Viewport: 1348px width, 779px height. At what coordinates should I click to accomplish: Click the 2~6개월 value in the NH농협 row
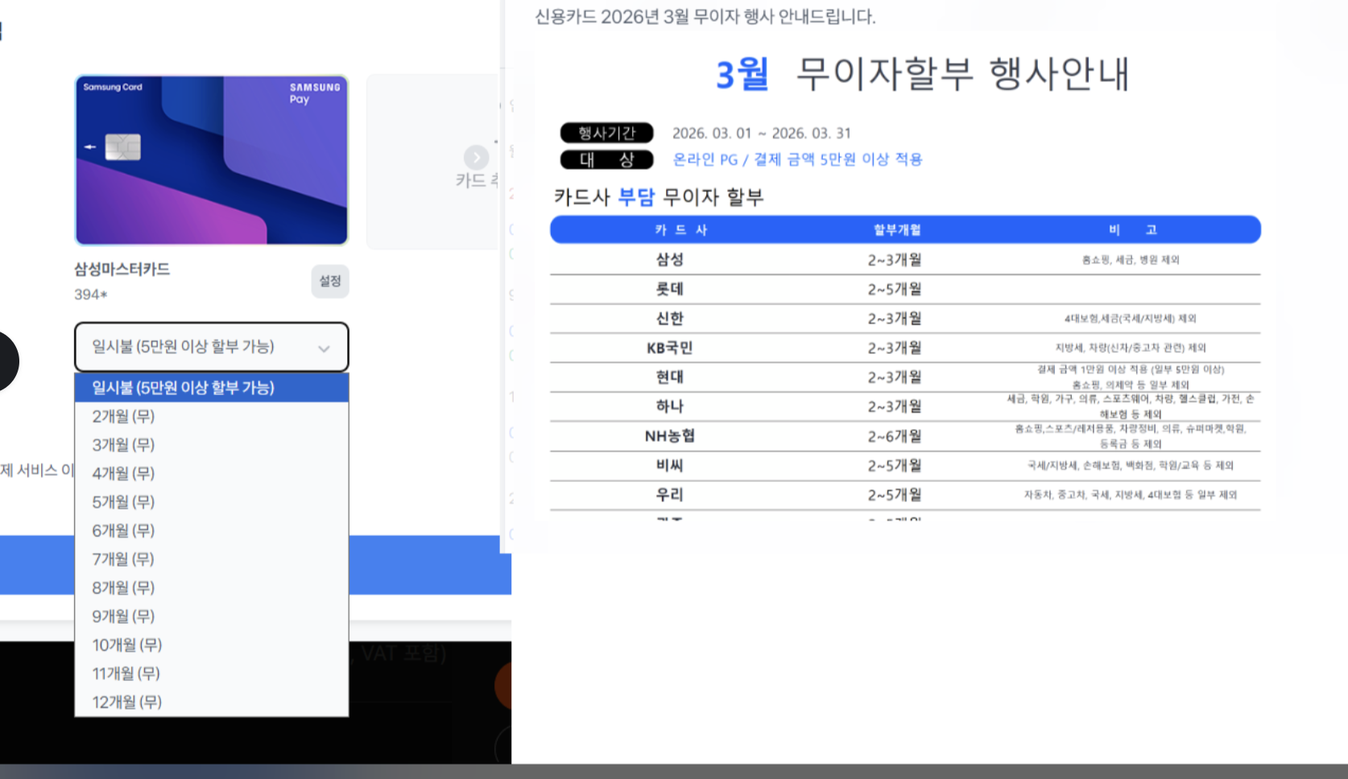[x=895, y=436]
